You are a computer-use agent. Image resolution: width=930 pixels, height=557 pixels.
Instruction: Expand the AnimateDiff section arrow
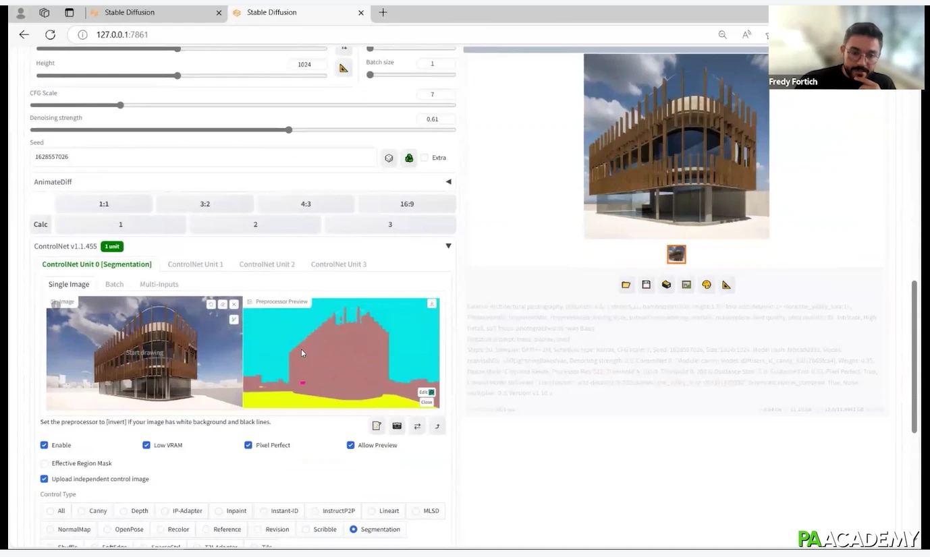coord(448,181)
